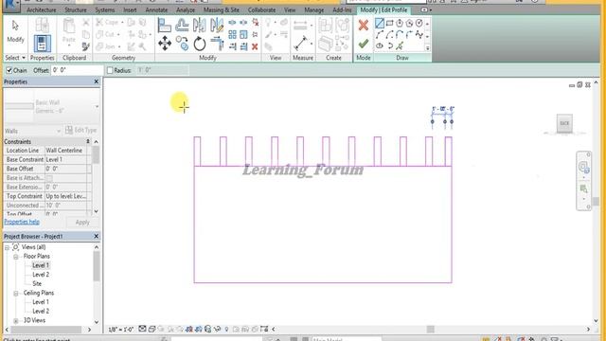
Task: Open the Structure ribbon tab
Action: point(76,10)
